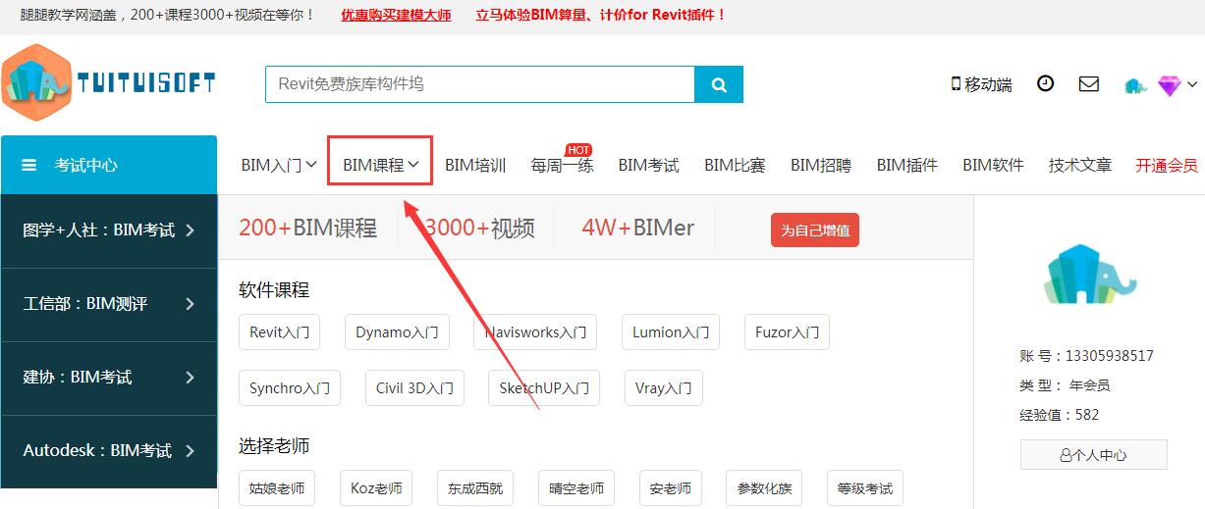The width and height of the screenshot is (1205, 509).
Task: Open 每周一练 nav item
Action: [562, 165]
